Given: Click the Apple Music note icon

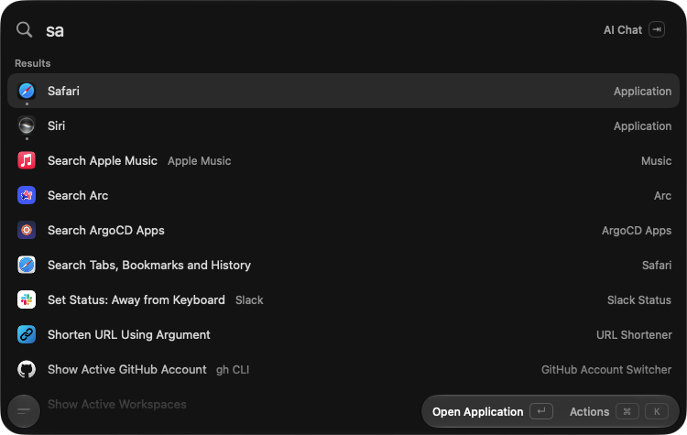Looking at the screenshot, I should [x=27, y=160].
